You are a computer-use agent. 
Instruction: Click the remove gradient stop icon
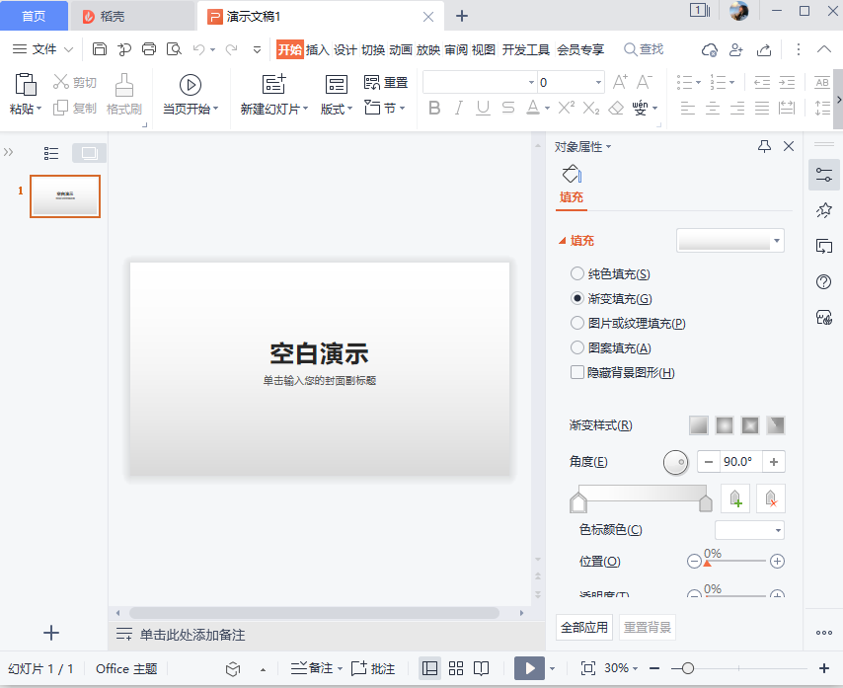(771, 498)
